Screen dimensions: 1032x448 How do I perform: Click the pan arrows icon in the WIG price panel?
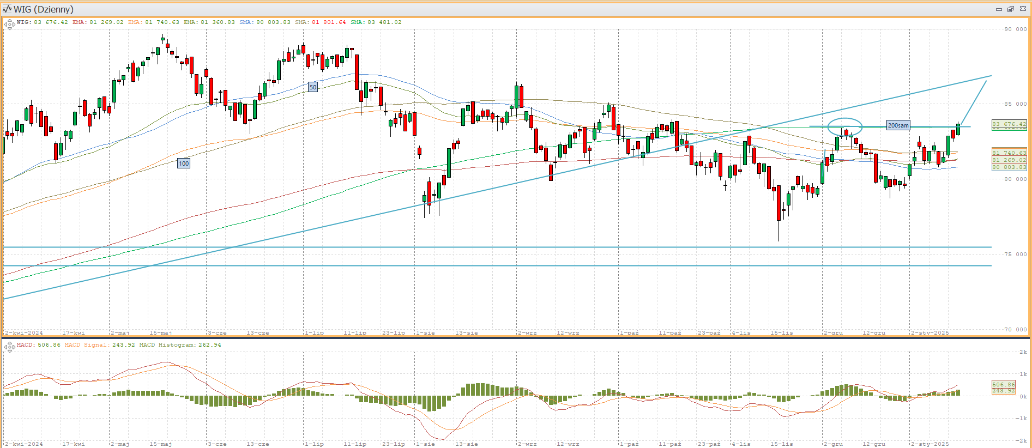[9, 24]
